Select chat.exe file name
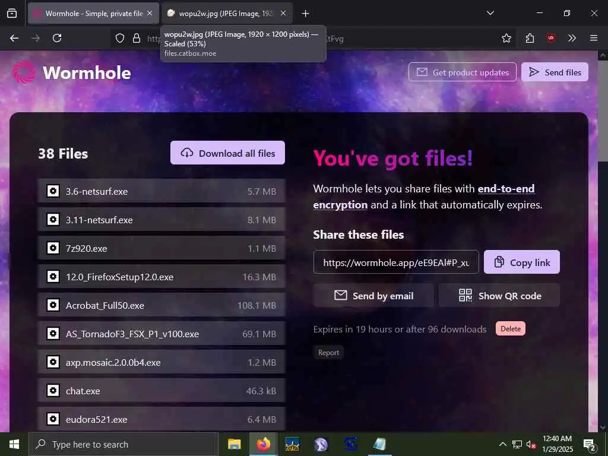This screenshot has height=456, width=608. click(83, 391)
